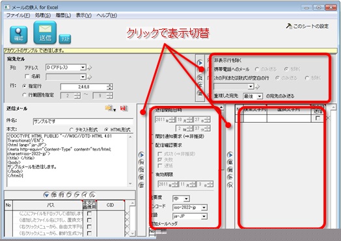The width and height of the screenshot is (341, 241).
Task: Click the HE HTML editor icon
Action: pos(124,108)
